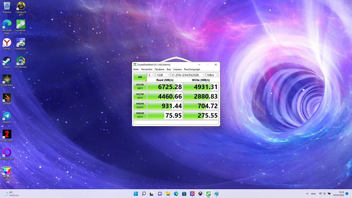Run the SEQ1M Q8T1 test button
The width and height of the screenshot is (352, 198).
pyautogui.click(x=140, y=87)
